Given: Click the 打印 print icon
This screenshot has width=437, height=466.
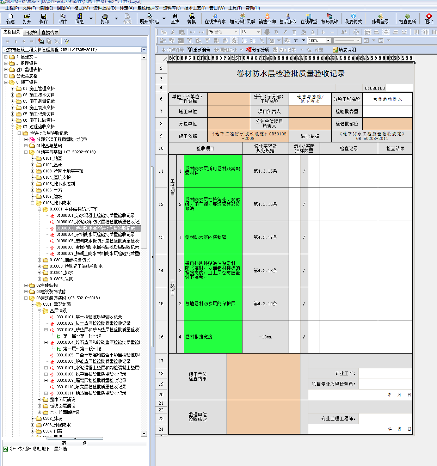Looking at the screenshot, I should pos(105,18).
